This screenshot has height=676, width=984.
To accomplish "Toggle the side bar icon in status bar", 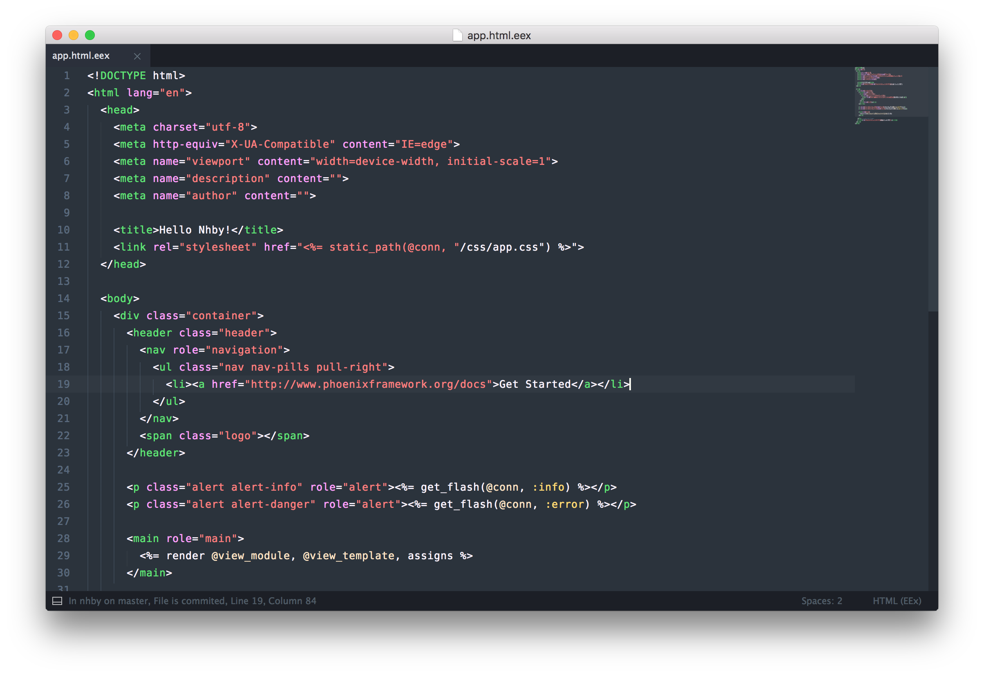I will point(57,600).
